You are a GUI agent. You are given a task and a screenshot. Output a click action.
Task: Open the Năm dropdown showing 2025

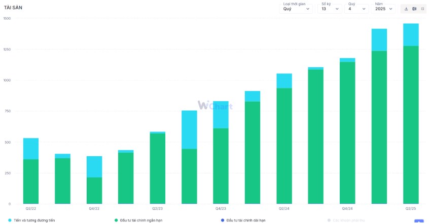pyautogui.click(x=383, y=9)
